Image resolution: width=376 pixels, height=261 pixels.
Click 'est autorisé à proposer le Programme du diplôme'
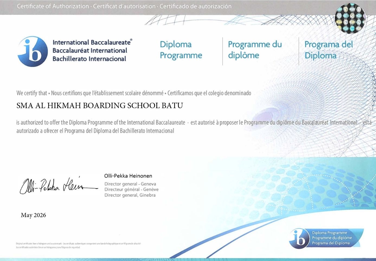pos(242,123)
